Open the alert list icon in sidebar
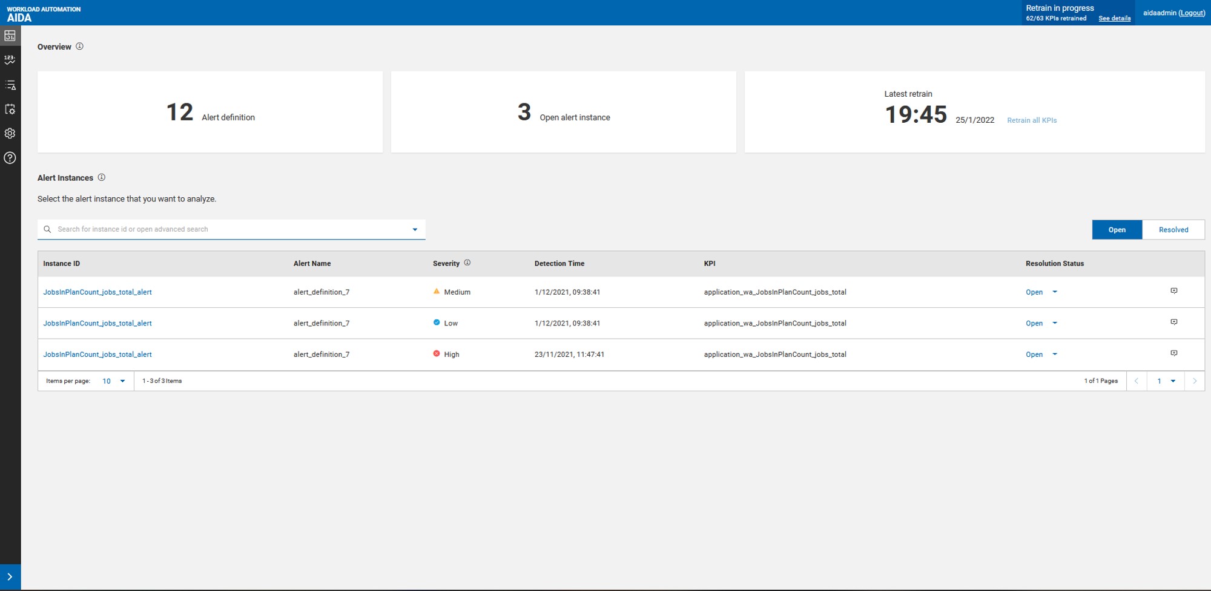Screen dimensions: 1211x591 point(10,85)
